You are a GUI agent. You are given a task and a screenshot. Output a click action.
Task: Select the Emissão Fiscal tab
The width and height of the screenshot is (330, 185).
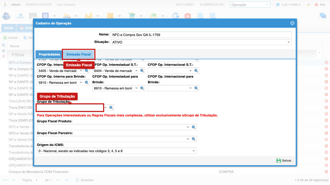point(79,54)
